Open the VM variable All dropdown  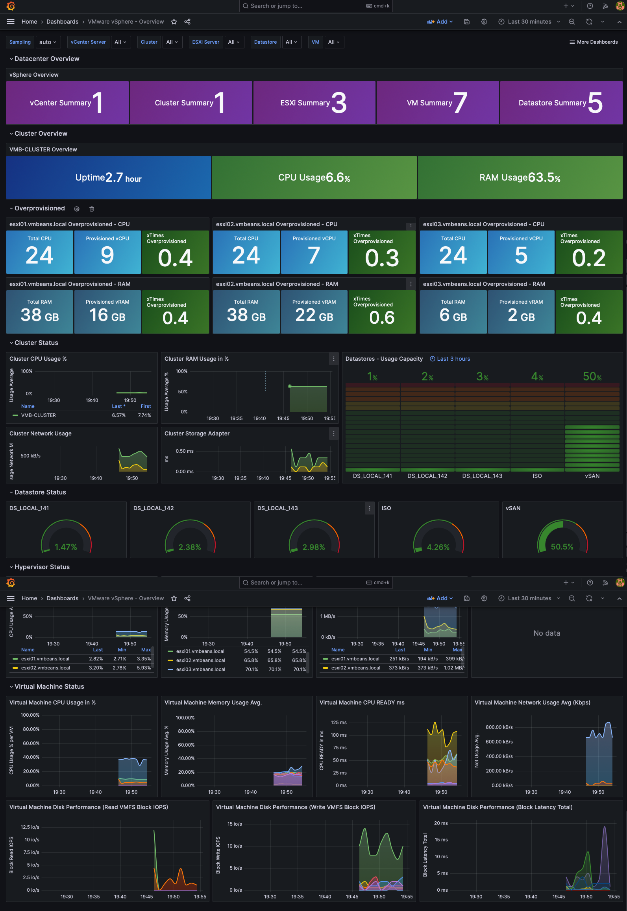tap(334, 42)
